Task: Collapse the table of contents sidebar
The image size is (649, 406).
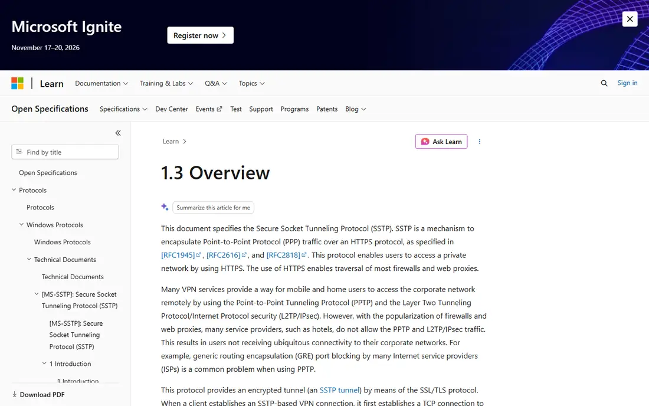Action: [118, 133]
